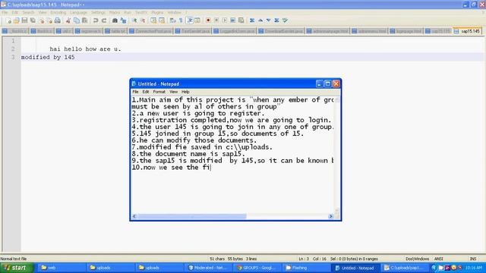Click the User Defined Language icon
The width and height of the screenshot is (486, 273).
(197, 20)
